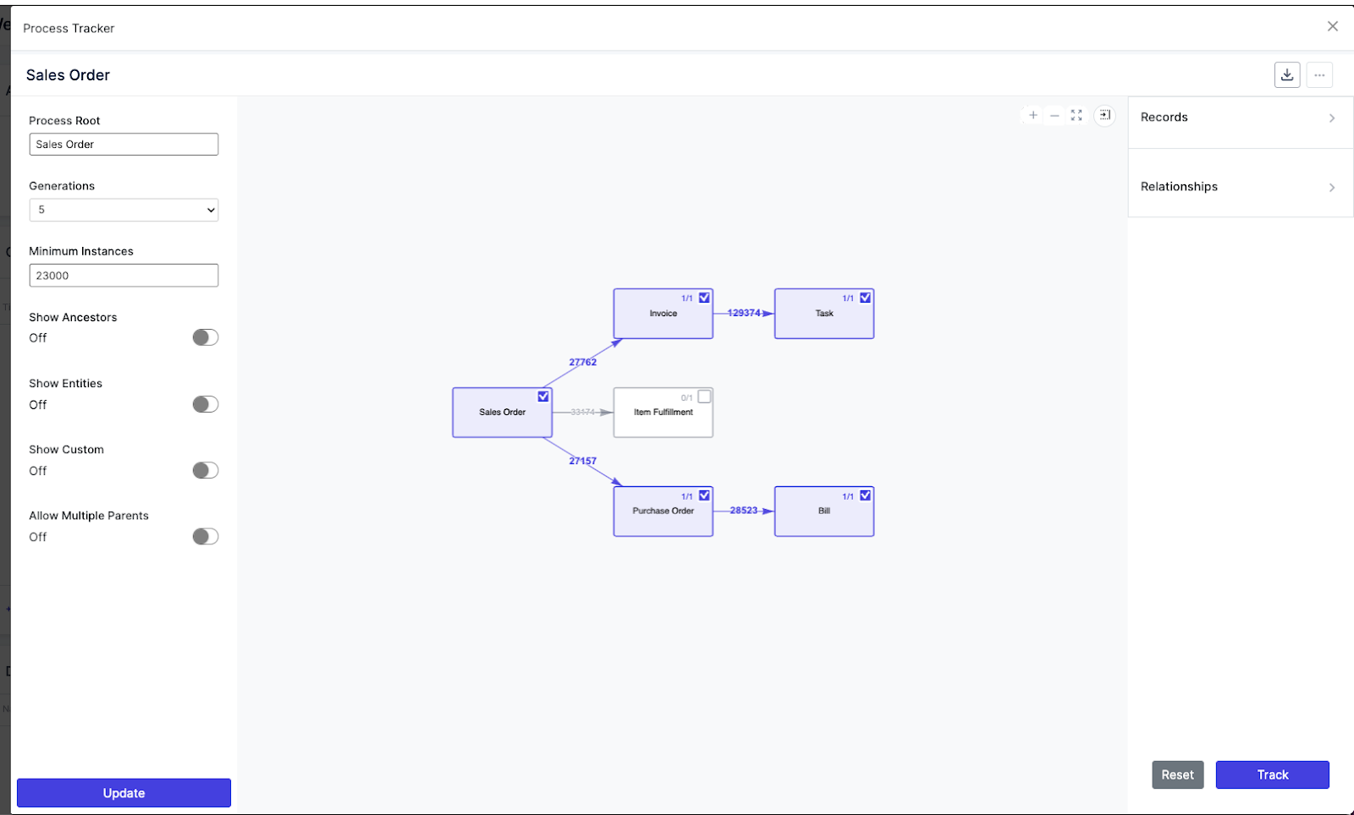Click the Update button
The width and height of the screenshot is (1354, 815).
(124, 793)
